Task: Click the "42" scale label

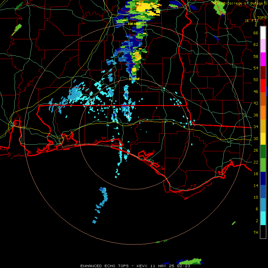Action: pos(256,103)
